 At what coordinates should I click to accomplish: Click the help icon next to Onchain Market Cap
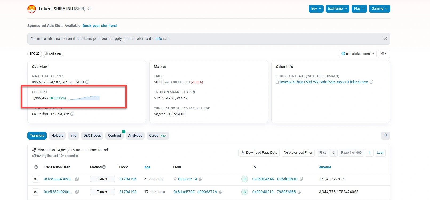coord(193,92)
